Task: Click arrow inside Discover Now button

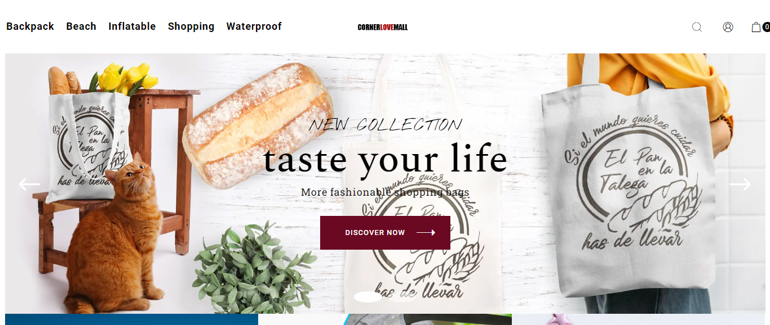Action: click(x=426, y=233)
